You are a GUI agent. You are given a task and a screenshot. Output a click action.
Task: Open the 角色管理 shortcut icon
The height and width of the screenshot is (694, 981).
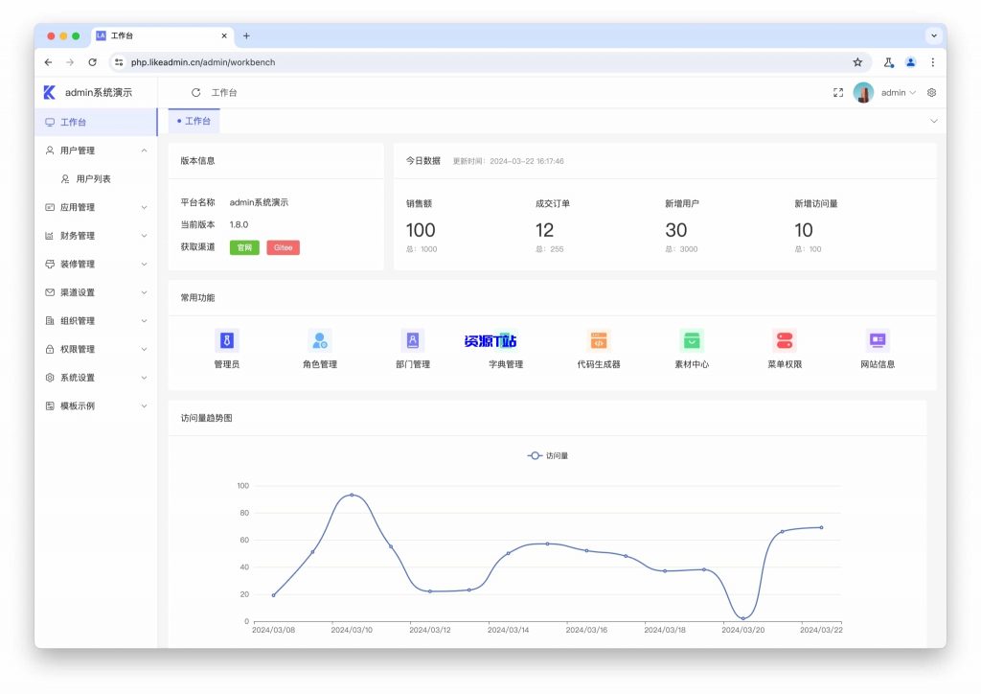click(x=320, y=340)
